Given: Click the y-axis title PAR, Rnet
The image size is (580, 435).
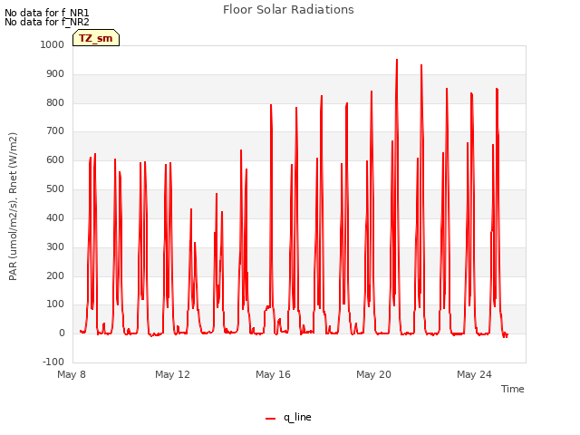Looking at the screenshot, I should point(13,207).
